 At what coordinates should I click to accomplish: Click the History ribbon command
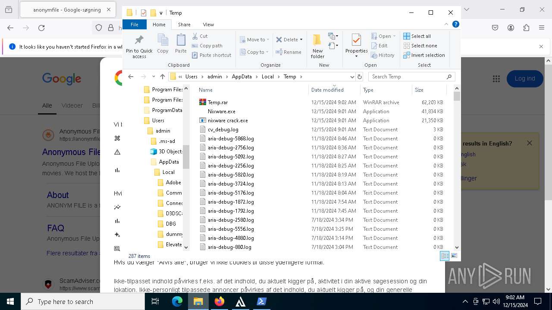(x=383, y=55)
